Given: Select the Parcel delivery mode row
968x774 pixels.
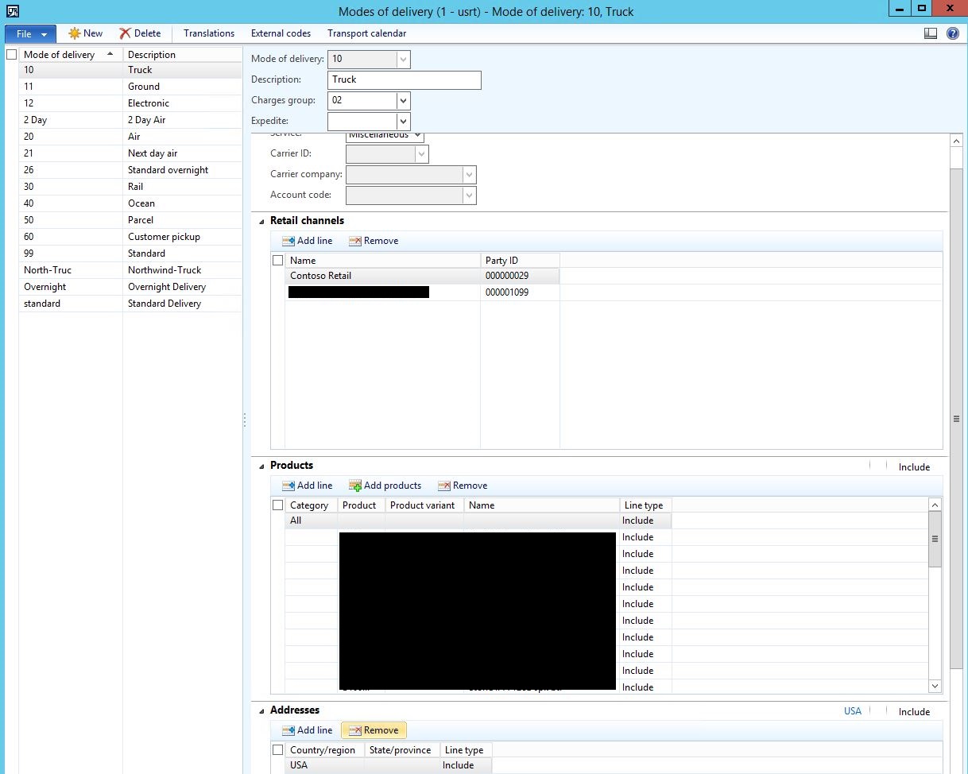Looking at the screenshot, I should (130, 220).
